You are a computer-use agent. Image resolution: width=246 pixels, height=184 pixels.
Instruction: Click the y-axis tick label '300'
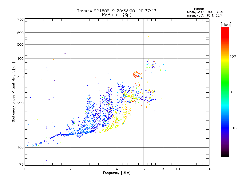pyautogui.click(x=21, y=77)
